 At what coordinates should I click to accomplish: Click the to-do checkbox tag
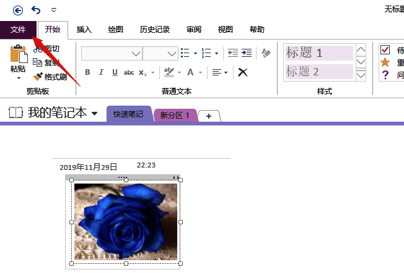tap(385, 50)
